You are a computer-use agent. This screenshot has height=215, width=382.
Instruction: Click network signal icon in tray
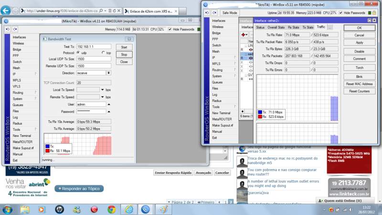[x=345, y=210]
